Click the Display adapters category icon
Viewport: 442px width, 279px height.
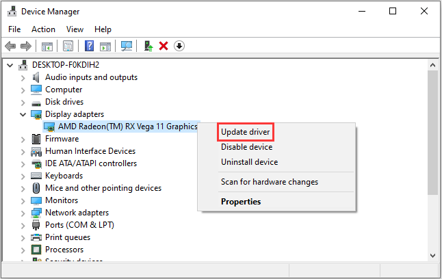tap(36, 114)
